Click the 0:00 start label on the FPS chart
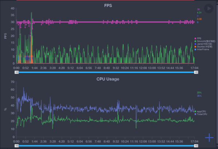218x149 pixels. tap(16, 68)
